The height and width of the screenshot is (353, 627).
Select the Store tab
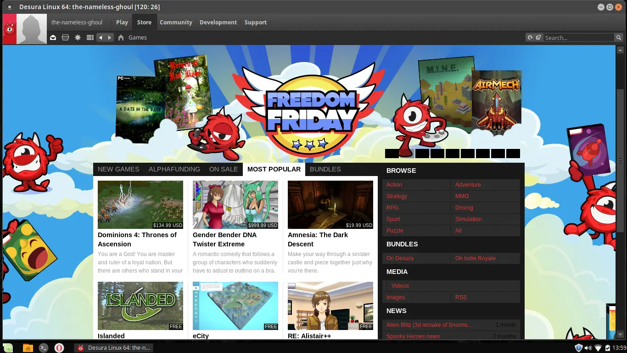[x=144, y=22]
